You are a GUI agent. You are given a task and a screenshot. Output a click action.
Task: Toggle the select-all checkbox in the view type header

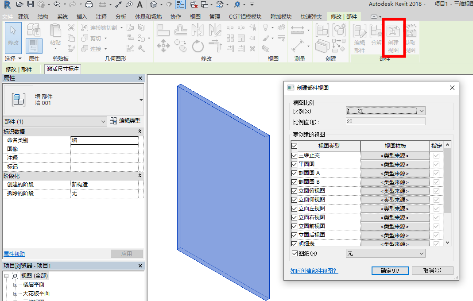[x=295, y=146]
